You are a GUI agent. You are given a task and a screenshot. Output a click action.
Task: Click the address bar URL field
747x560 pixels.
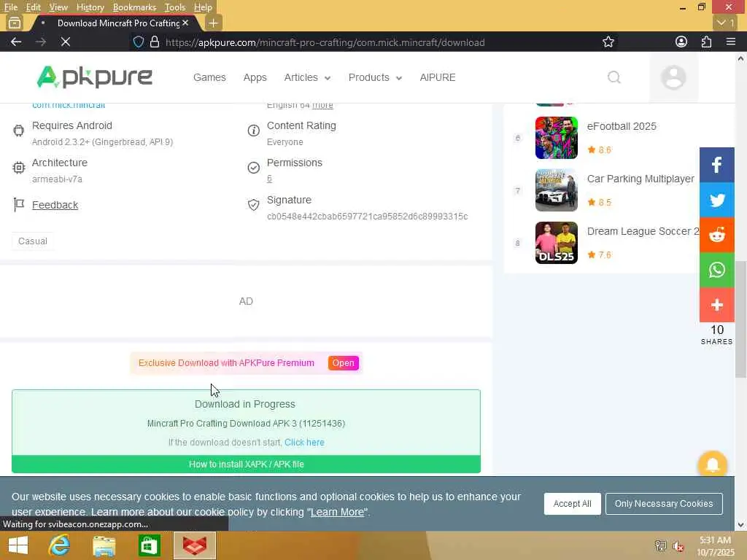pyautogui.click(x=325, y=42)
